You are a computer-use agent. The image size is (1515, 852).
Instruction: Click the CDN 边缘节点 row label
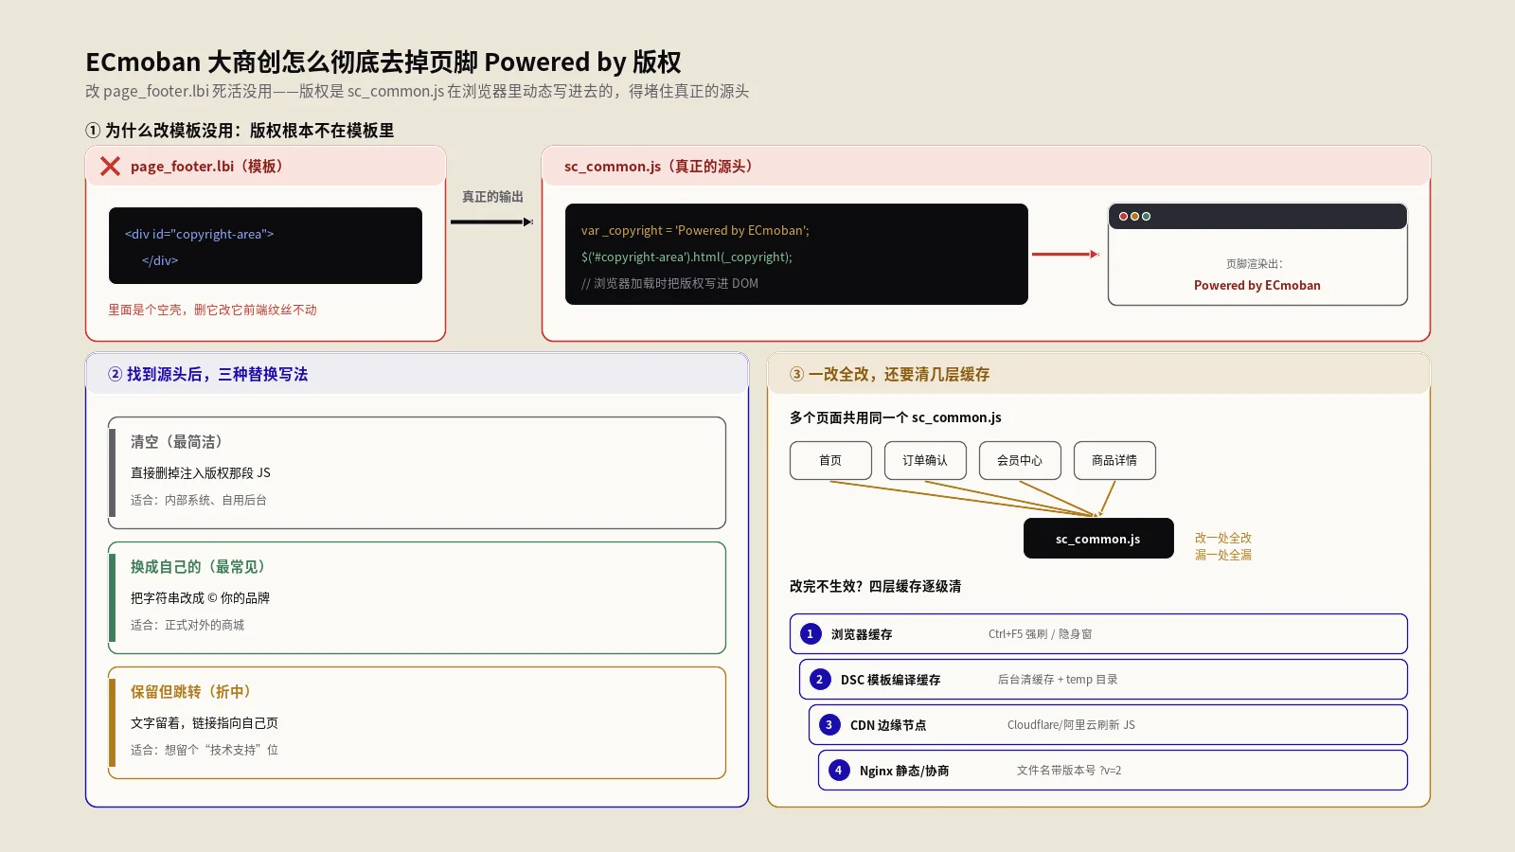pyautogui.click(x=888, y=725)
